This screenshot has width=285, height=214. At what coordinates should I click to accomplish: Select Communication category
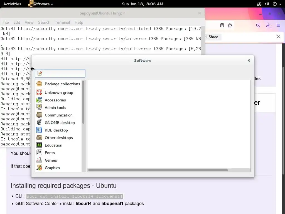(58, 115)
